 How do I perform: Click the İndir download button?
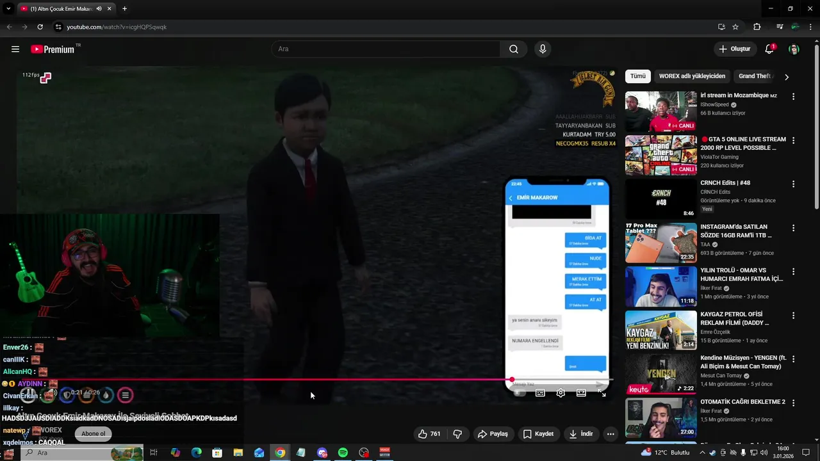[581, 434]
